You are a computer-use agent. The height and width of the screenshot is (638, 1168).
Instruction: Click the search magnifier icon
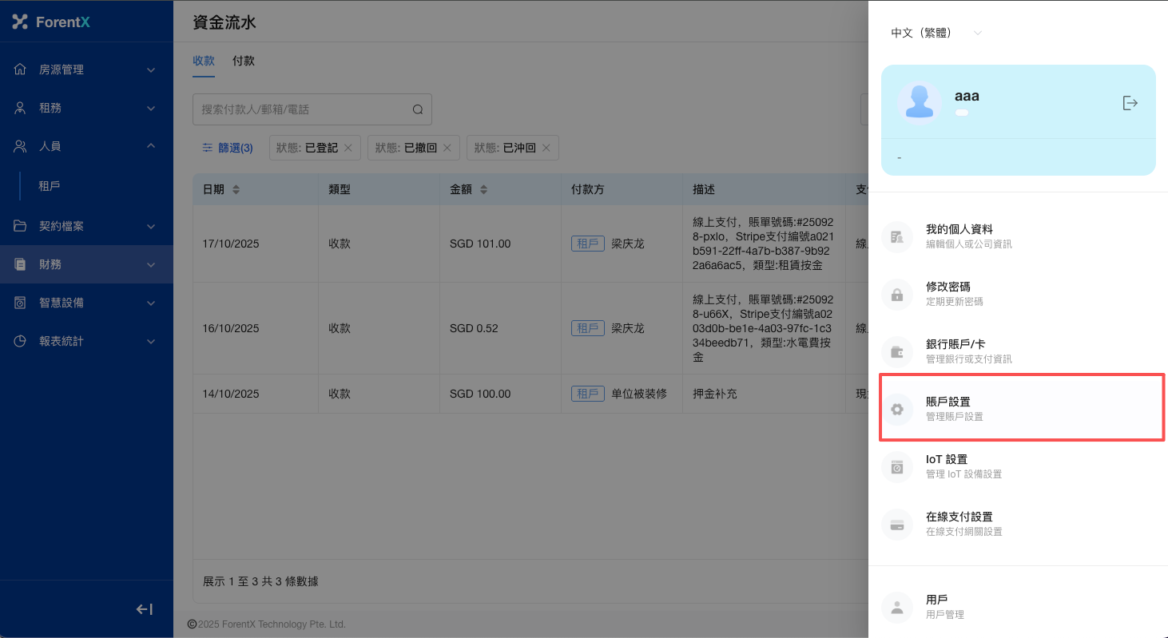[417, 109]
